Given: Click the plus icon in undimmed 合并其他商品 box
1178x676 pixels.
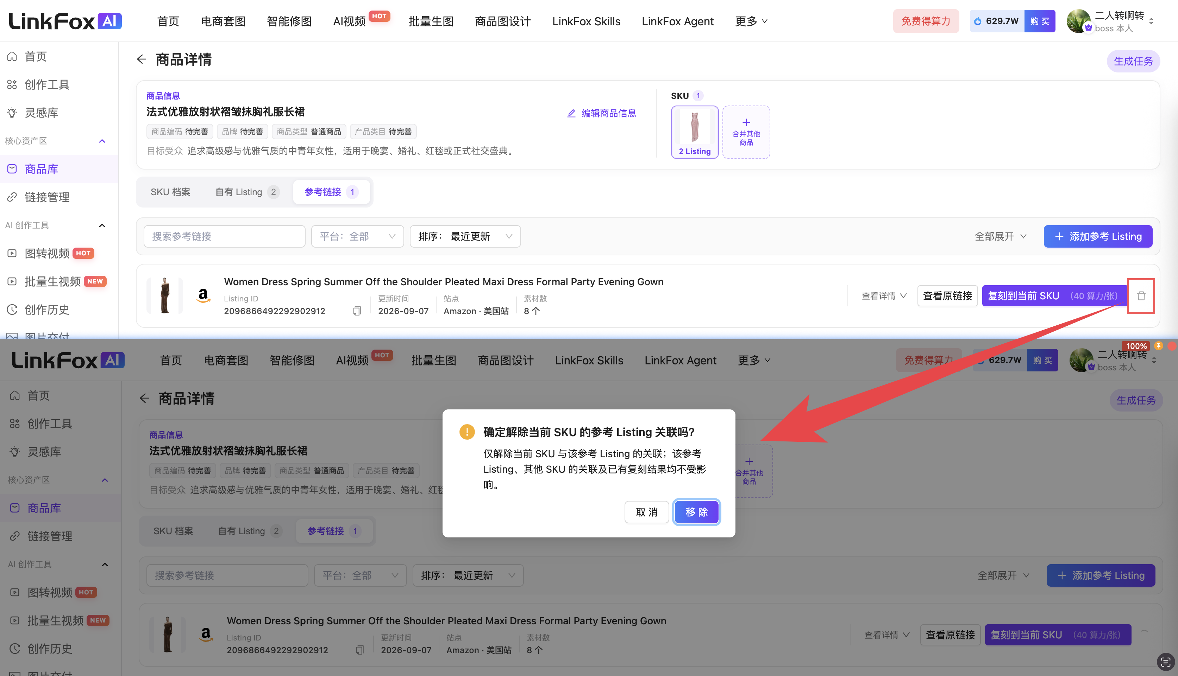Looking at the screenshot, I should (746, 122).
